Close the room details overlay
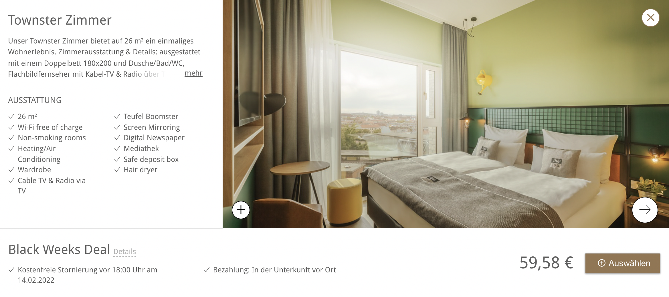Viewport: 669px width, 297px height. point(650,18)
